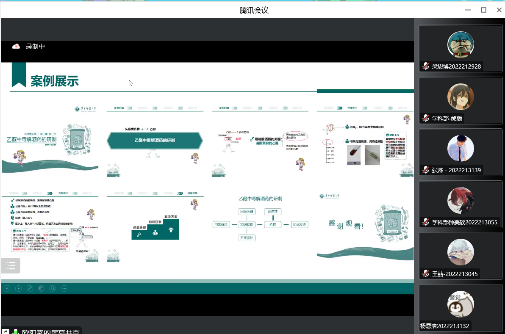Viewport: 505px width, 334px height.
Task: Click the green microphone of screen sharer
Action: tap(16, 331)
